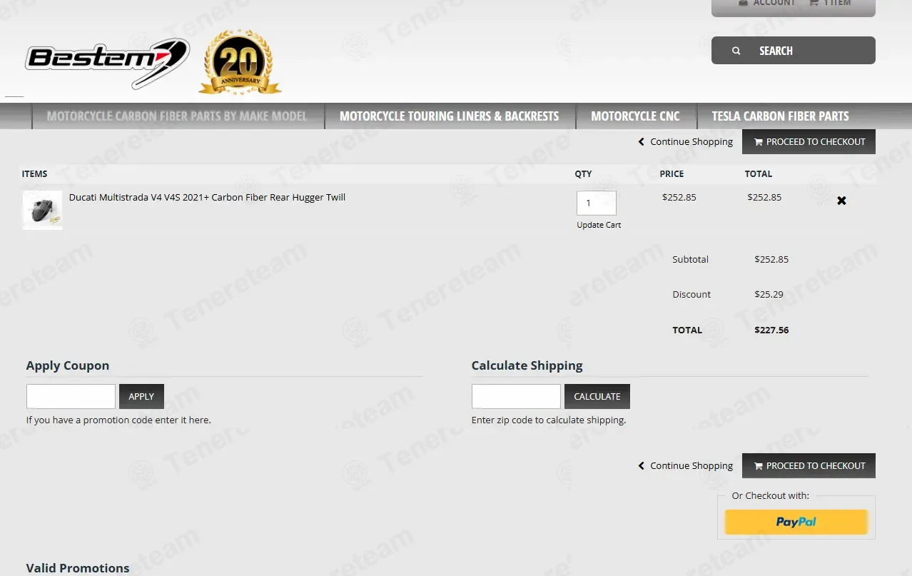Click the bottom Continue Shopping link
This screenshot has width=912, height=576.
pyautogui.click(x=686, y=465)
